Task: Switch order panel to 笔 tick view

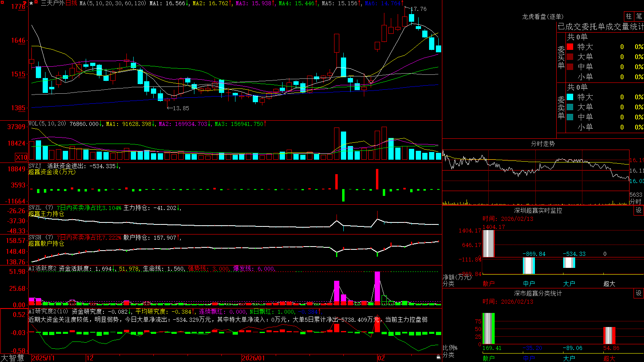Action: click(639, 16)
